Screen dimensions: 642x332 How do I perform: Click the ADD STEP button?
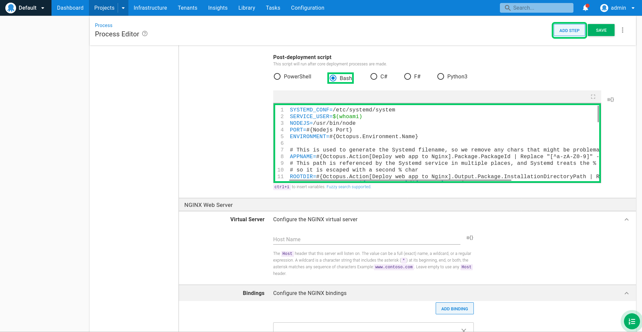(x=569, y=30)
